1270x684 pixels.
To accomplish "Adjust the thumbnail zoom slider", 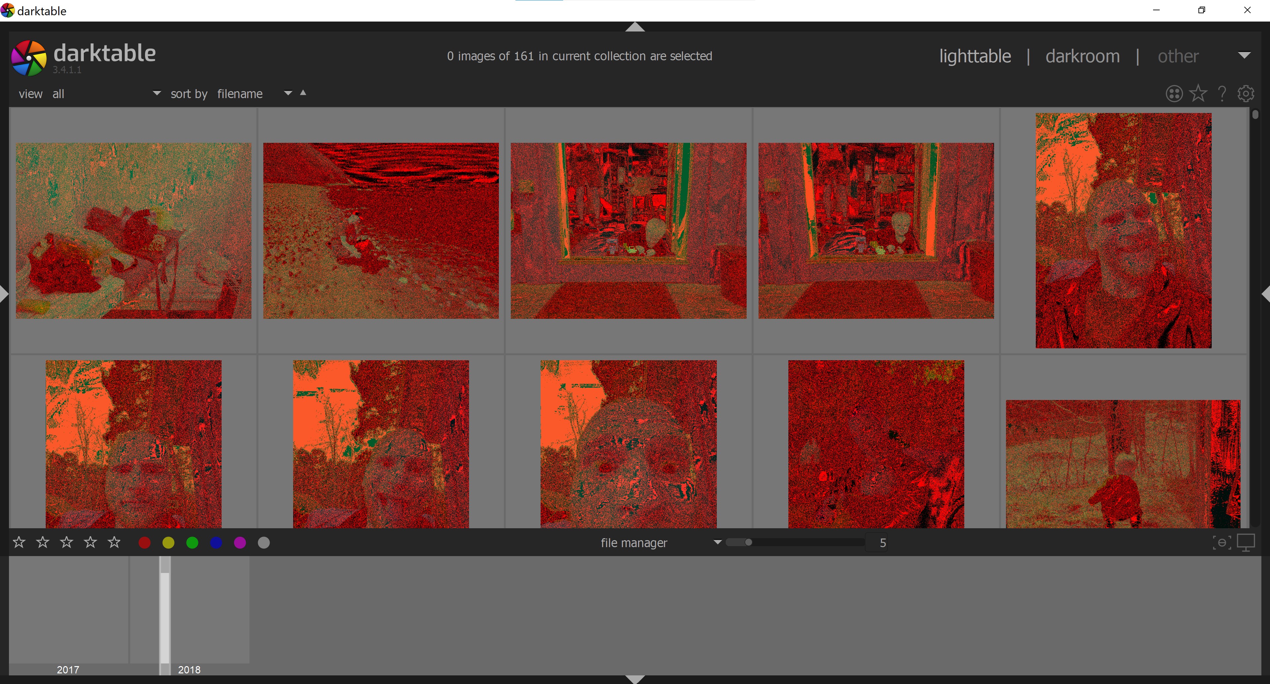I will (x=795, y=542).
